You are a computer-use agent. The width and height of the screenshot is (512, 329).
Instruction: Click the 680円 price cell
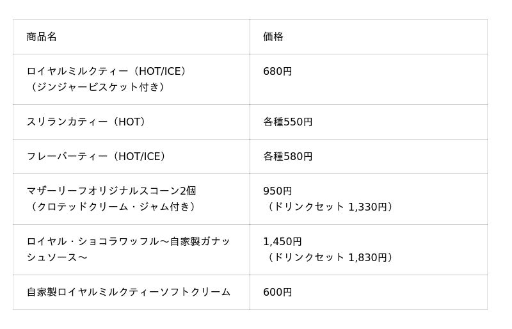point(369,79)
